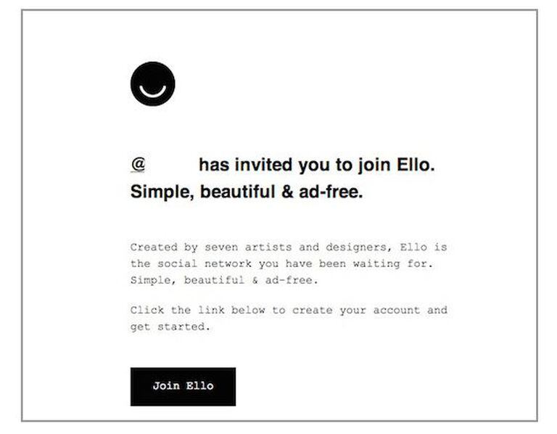Click the word "Ello." in the bold heading
This screenshot has width=557, height=434.
coord(416,165)
